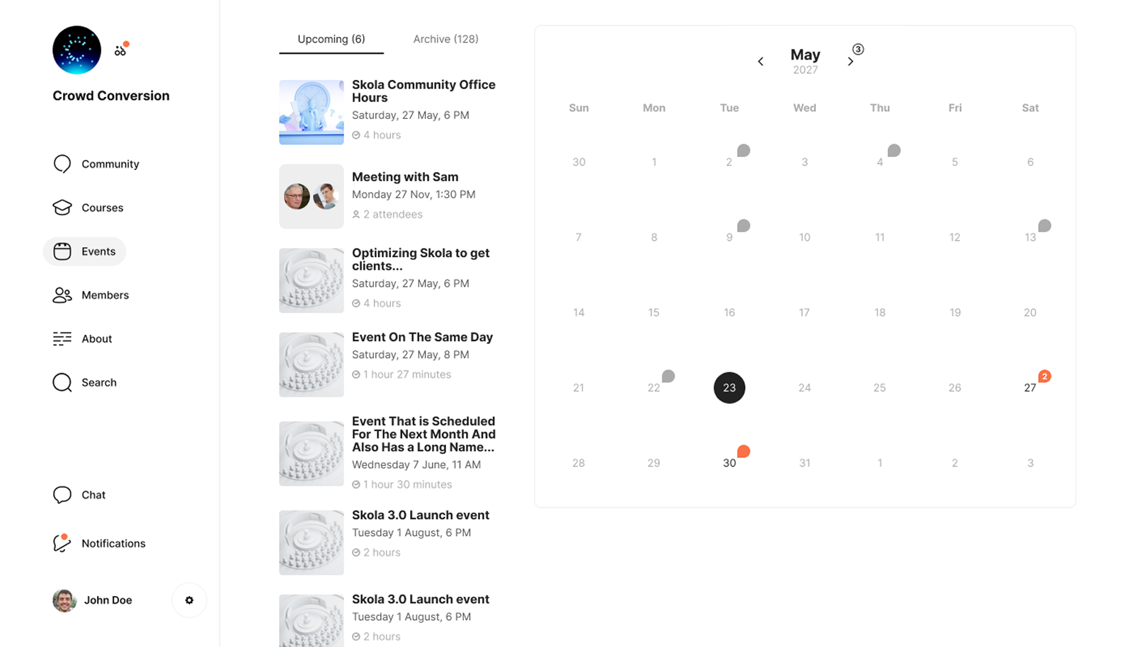Click the community switcher icon beside logo
Image resolution: width=1133 pixels, height=647 pixels.
pos(121,49)
